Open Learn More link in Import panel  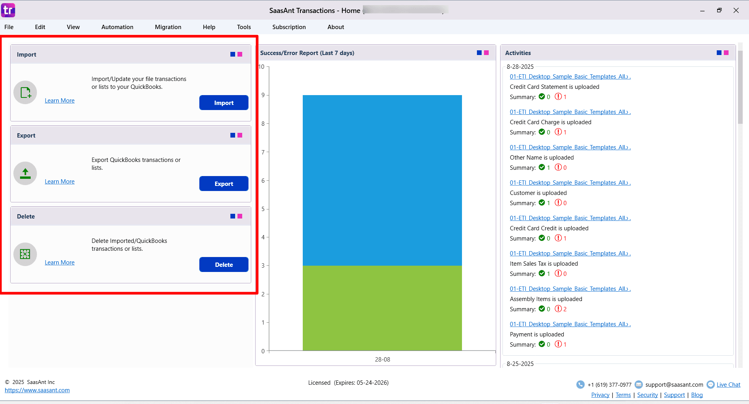(x=60, y=101)
